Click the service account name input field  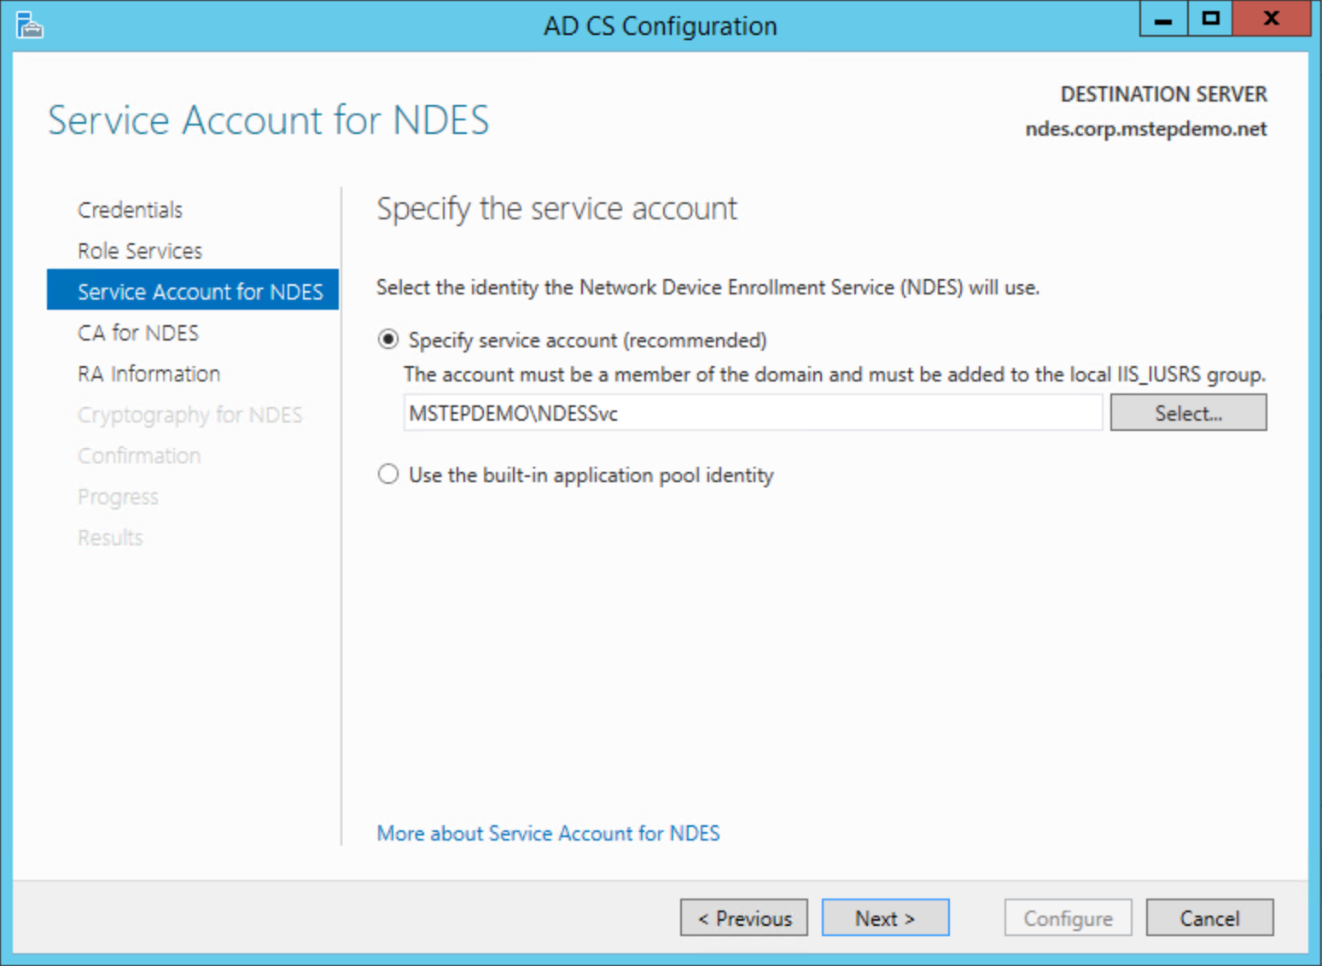click(x=751, y=412)
